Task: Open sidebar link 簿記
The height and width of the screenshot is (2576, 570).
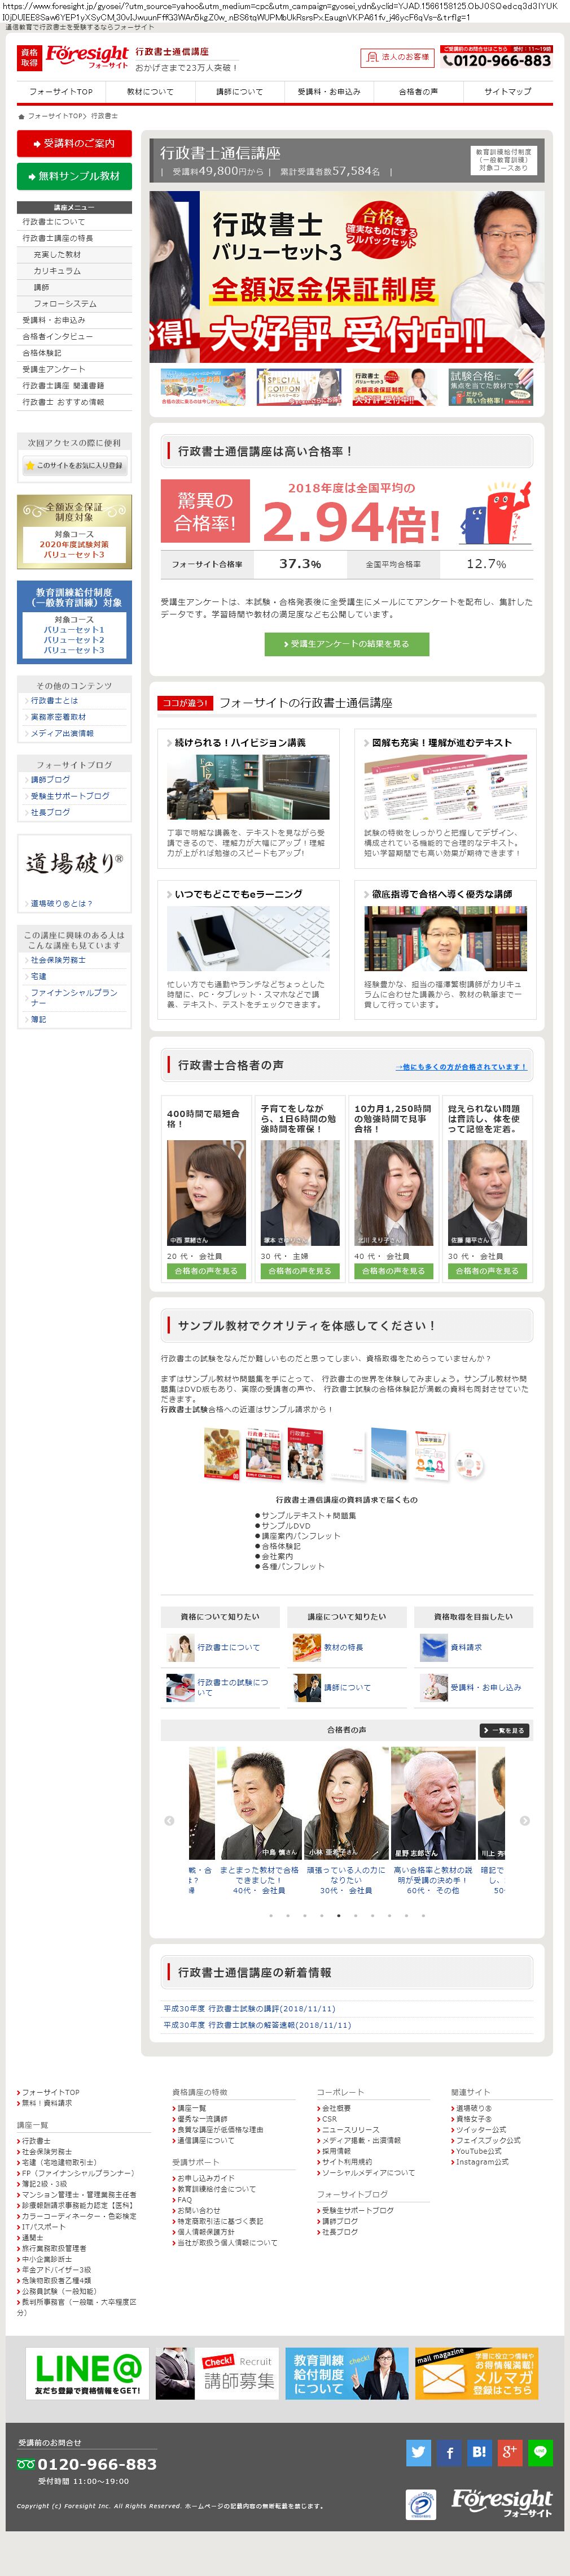Action: tap(38, 1020)
